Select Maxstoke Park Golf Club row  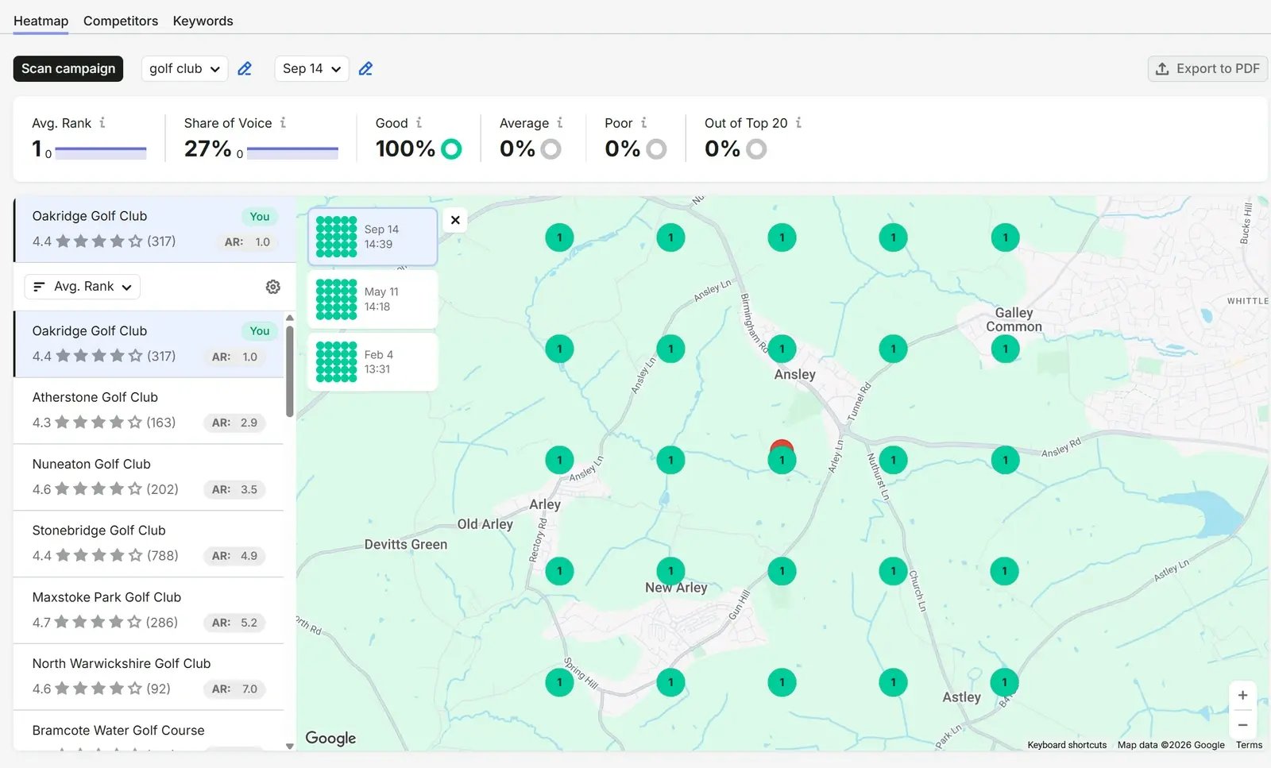pos(149,610)
